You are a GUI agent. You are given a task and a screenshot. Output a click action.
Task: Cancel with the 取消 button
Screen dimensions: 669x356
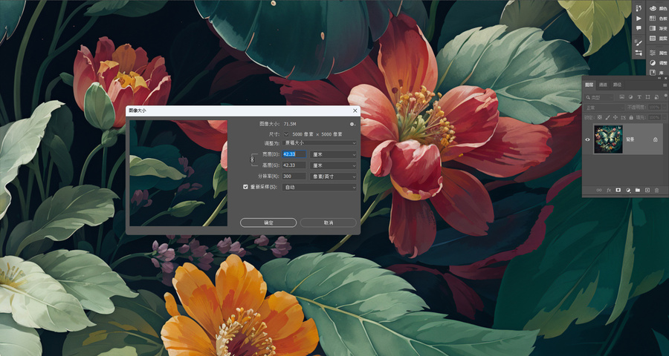click(x=328, y=222)
